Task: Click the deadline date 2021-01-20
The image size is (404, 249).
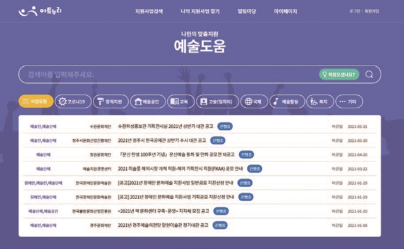Action: [357, 211]
